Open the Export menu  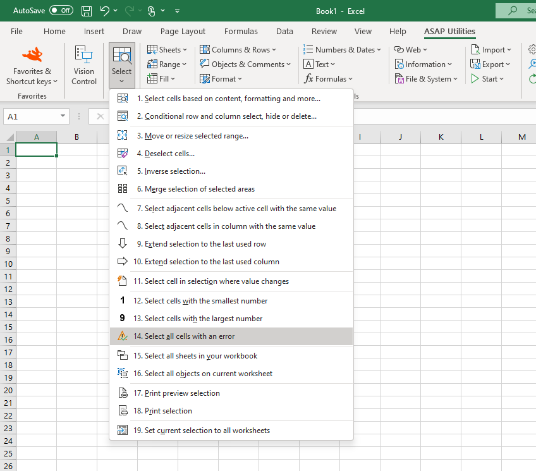coord(490,64)
